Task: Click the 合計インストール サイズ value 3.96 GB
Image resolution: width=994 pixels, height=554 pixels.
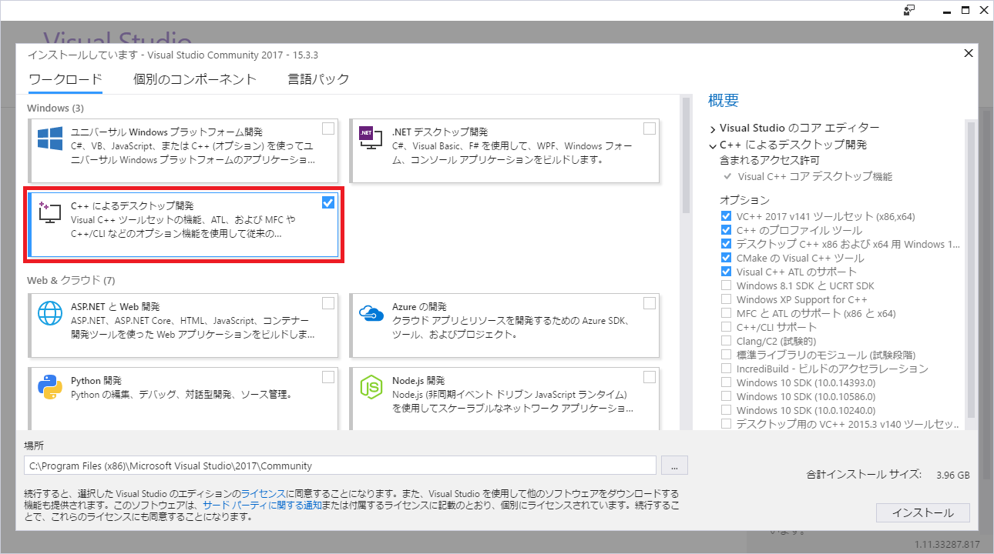Action: coord(953,475)
